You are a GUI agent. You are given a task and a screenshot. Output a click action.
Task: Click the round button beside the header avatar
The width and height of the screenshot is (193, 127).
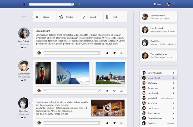point(174,4)
